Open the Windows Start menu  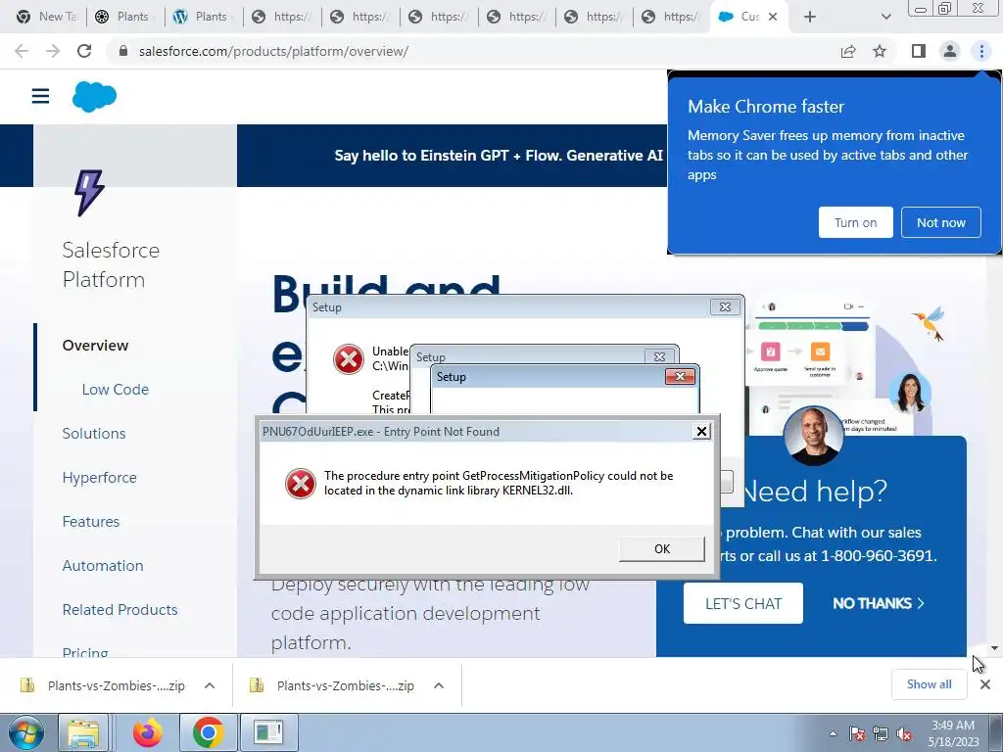tap(26, 732)
